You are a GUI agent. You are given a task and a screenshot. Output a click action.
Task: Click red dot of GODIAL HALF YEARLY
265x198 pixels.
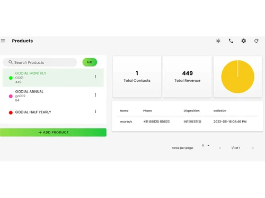coord(11,112)
